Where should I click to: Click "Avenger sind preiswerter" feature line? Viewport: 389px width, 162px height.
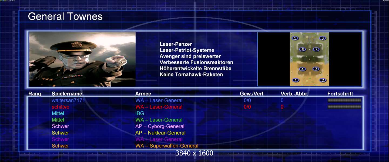coord(190,56)
